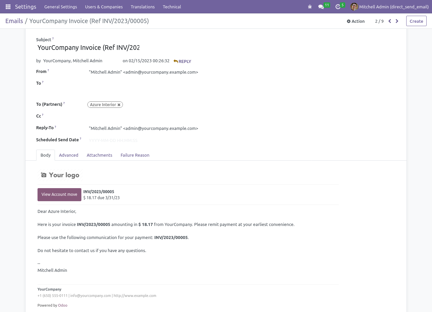Switch to the Attachments tab
The height and width of the screenshot is (312, 432).
pyautogui.click(x=99, y=155)
